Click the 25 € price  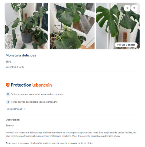click(8, 62)
